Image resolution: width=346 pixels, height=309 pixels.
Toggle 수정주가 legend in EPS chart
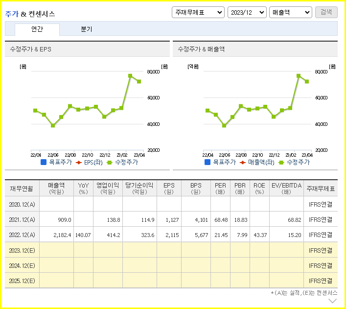coord(122,163)
